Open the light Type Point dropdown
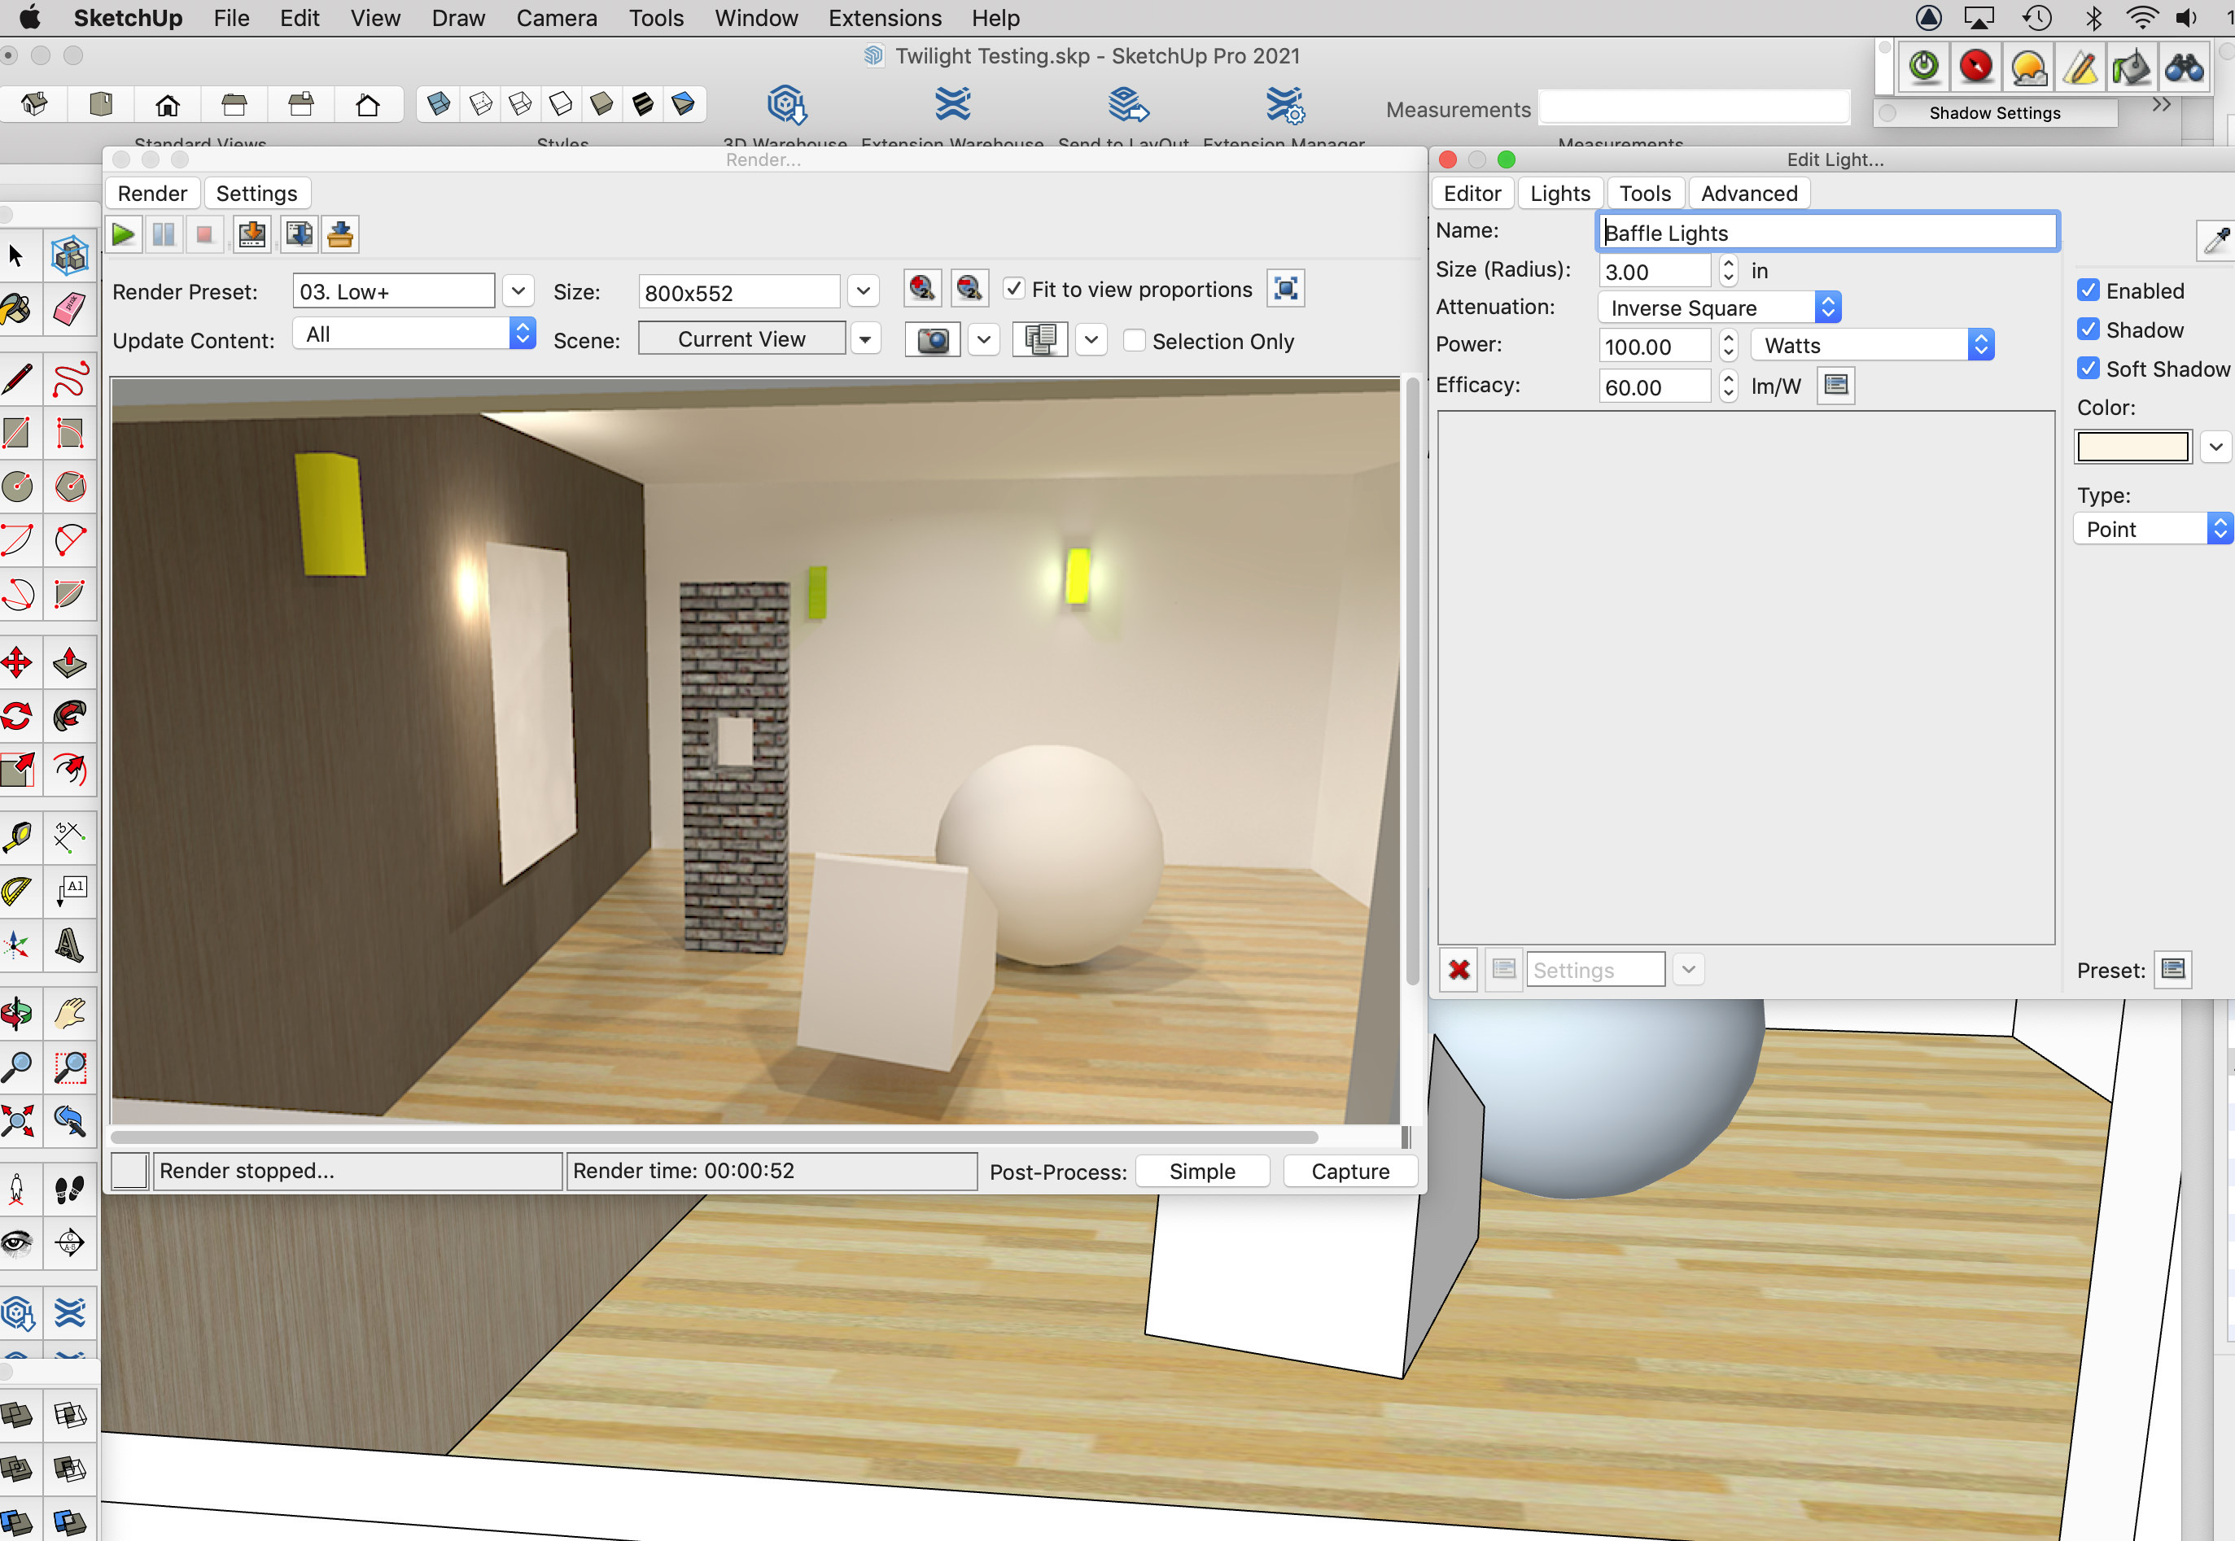Screen dimensions: 2235x1541 (2154, 529)
